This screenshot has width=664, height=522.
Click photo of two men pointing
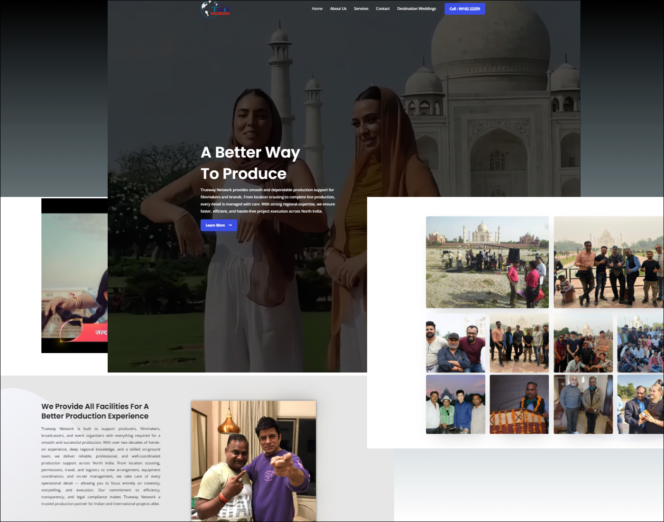253,460
